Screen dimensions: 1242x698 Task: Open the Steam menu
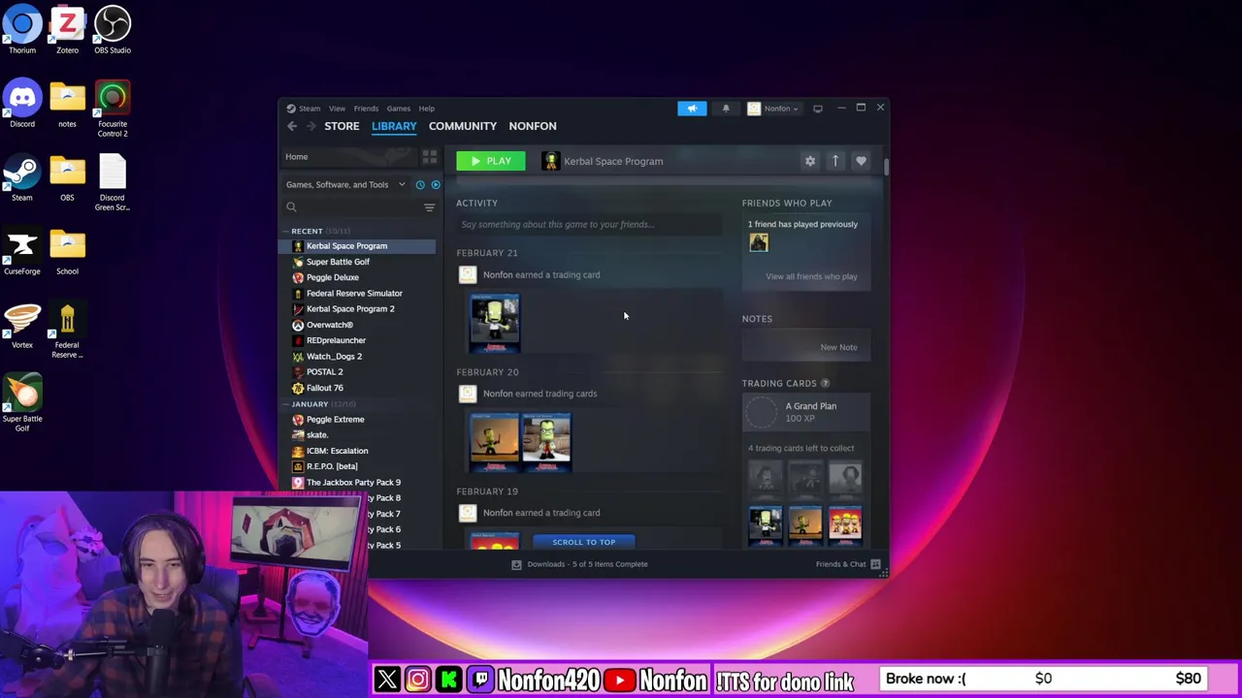(x=310, y=109)
